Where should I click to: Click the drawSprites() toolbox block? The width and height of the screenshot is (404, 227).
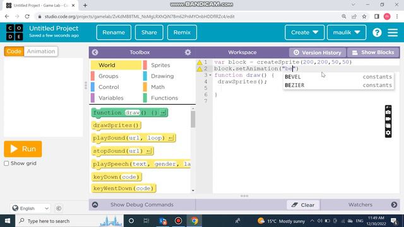(116, 125)
